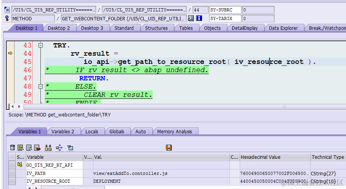
Task: Click the SY-SUBRC value field above SY-TABIX value
Action: pos(258,10)
